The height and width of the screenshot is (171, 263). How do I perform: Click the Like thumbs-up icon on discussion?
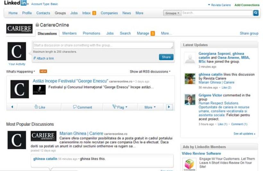tap(36, 107)
